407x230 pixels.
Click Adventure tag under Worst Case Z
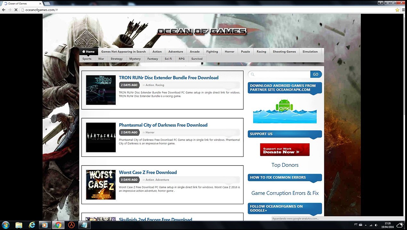(162, 180)
